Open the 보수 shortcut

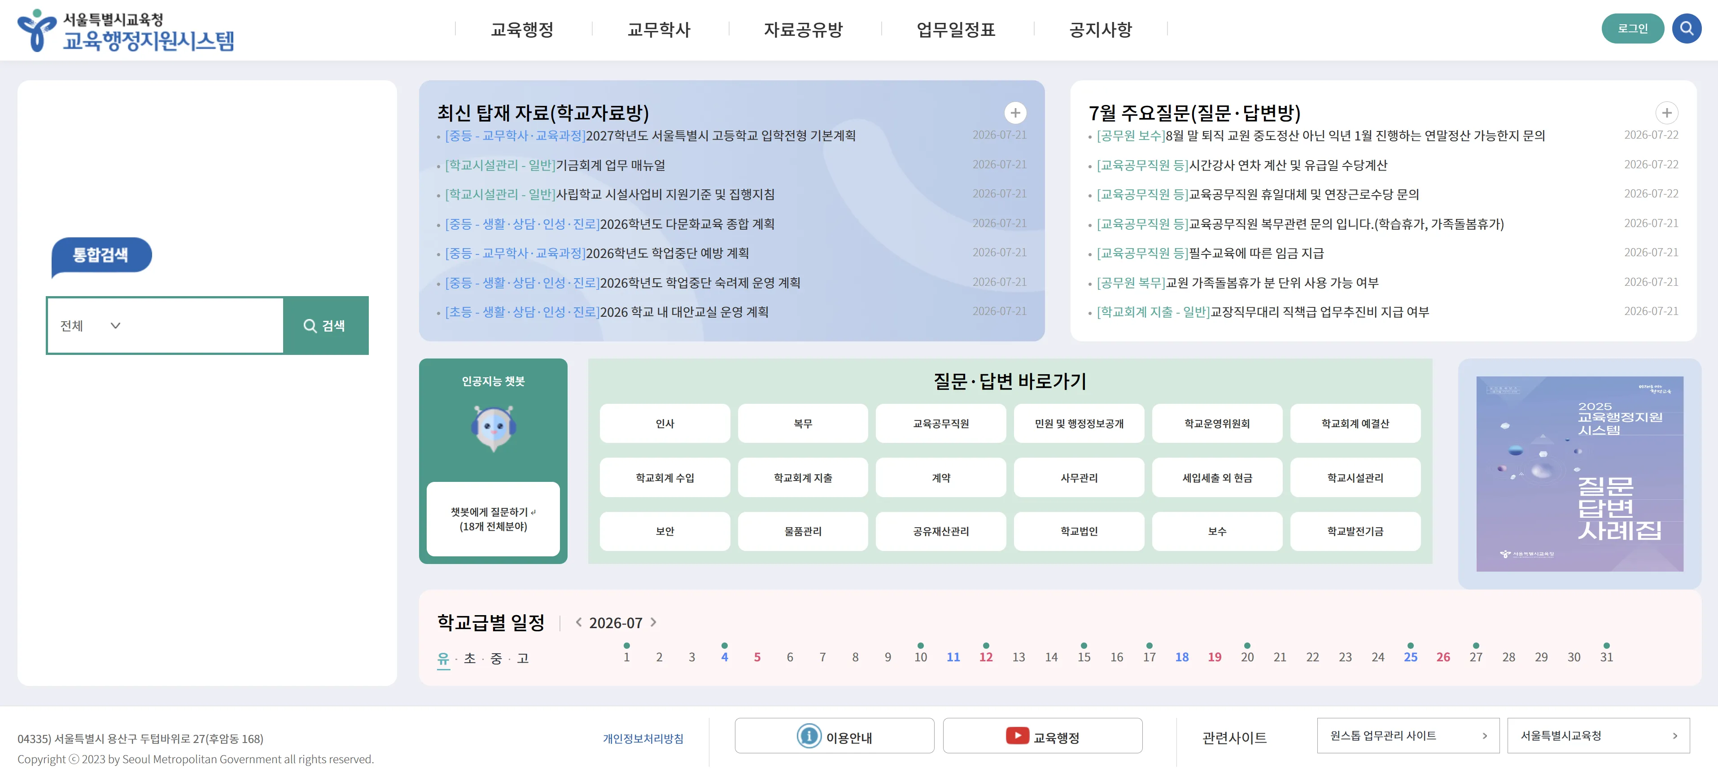(x=1216, y=531)
